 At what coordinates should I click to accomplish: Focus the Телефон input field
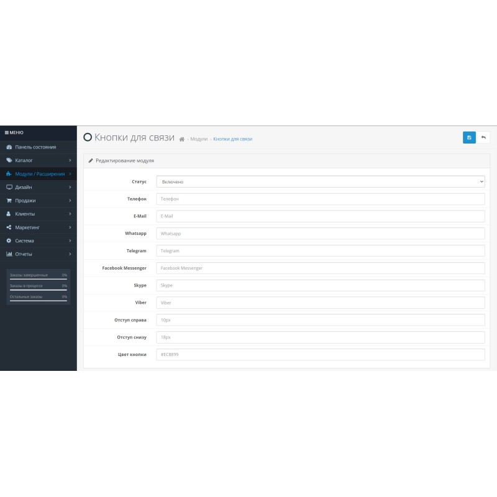[320, 199]
